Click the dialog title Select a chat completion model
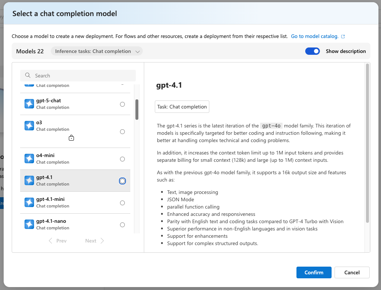The image size is (381, 290). (x=65, y=14)
